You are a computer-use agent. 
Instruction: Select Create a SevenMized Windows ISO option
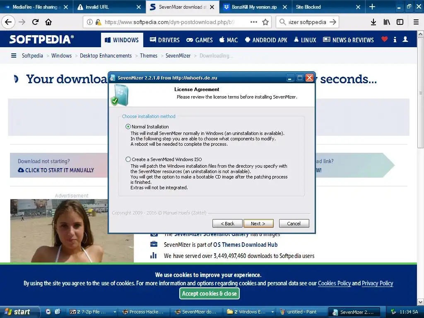(128, 159)
